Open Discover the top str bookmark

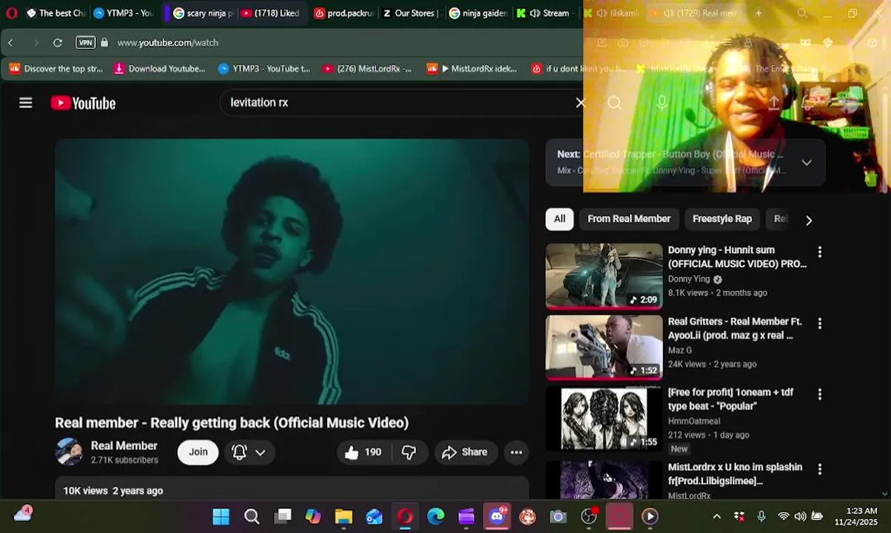[x=56, y=69]
